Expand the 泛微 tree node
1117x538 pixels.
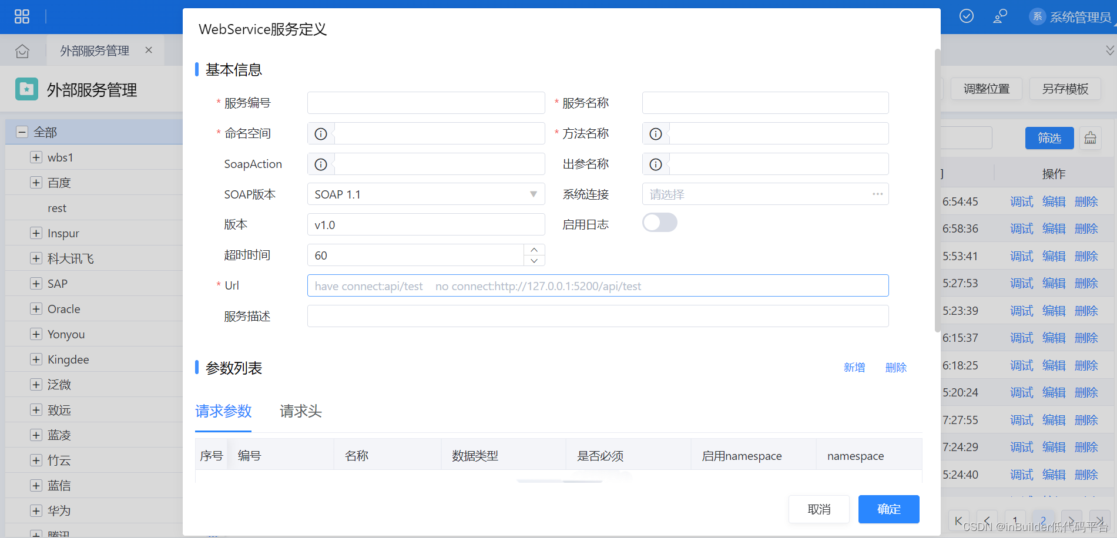36,385
